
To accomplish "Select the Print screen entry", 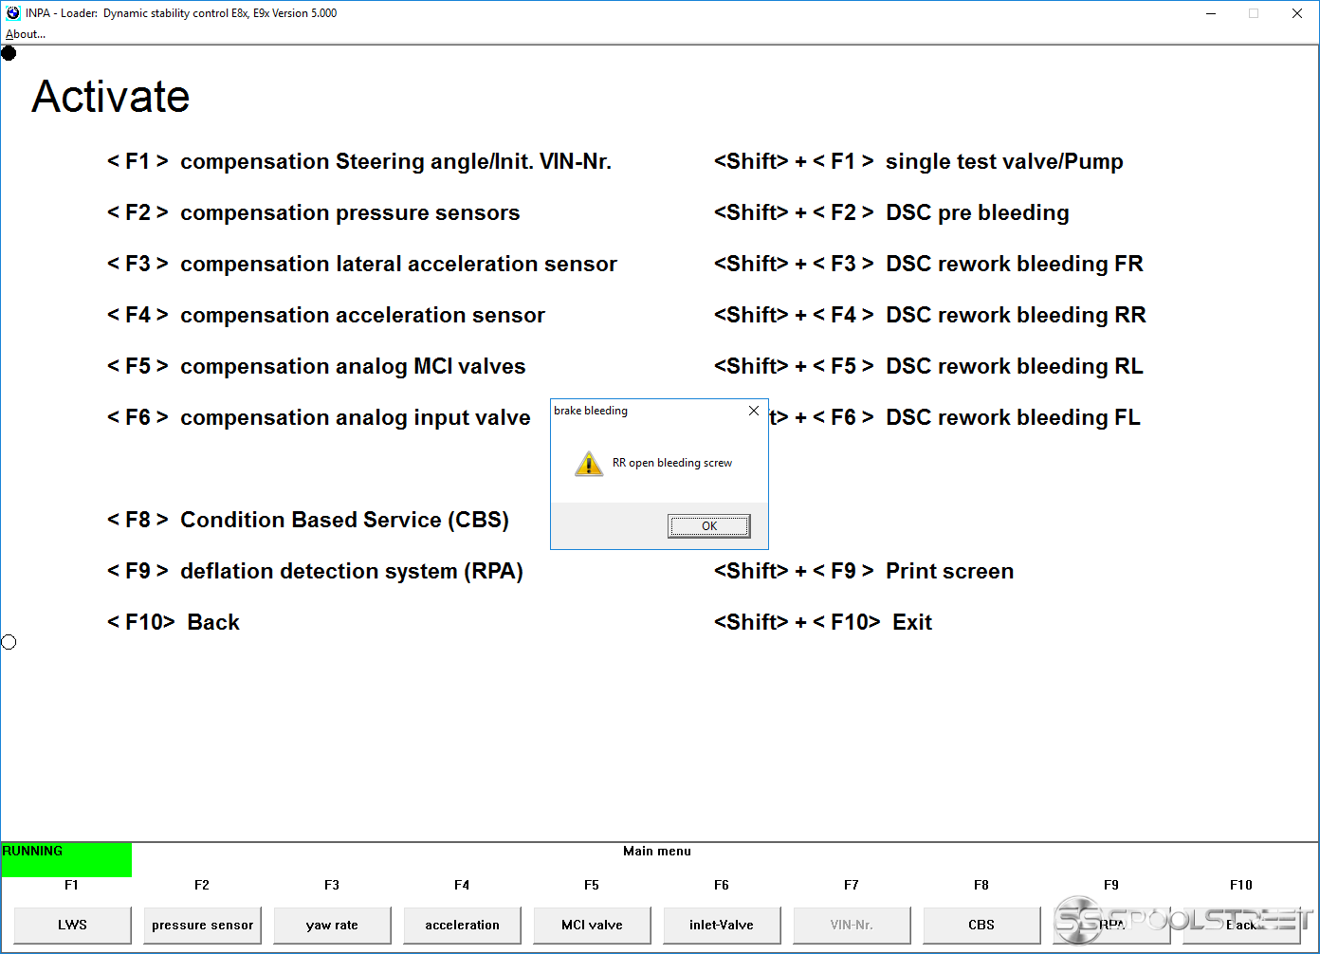I will pyautogui.click(x=864, y=571).
